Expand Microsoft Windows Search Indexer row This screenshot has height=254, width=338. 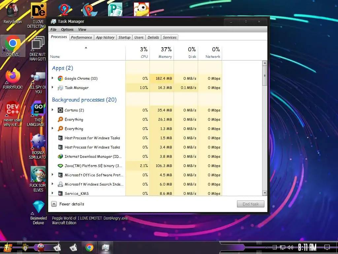(52, 184)
